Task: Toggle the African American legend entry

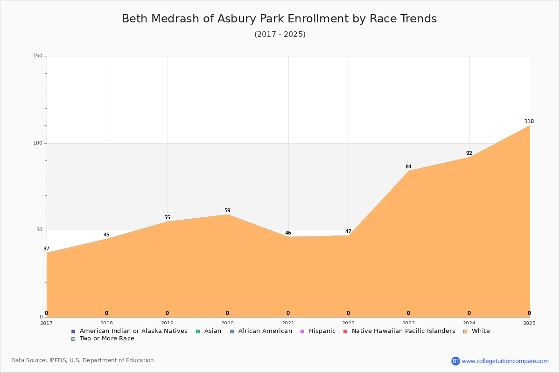Action: 261,331
